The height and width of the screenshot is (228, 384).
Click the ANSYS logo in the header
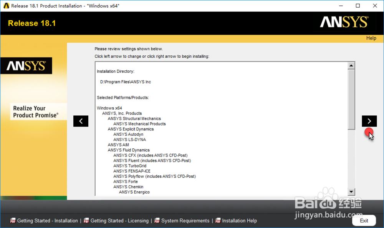coord(344,22)
